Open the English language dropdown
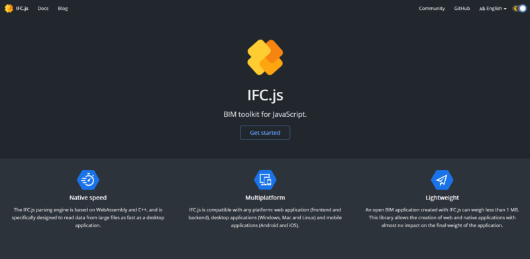The height and width of the screenshot is (259, 530). tap(493, 9)
